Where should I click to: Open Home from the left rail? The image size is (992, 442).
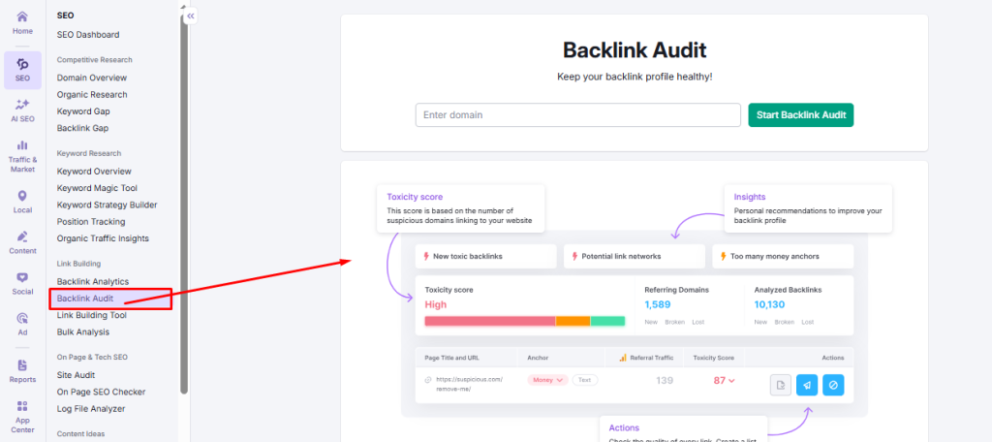click(x=23, y=22)
